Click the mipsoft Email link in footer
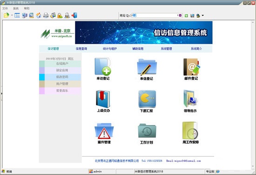The image size is (256, 175). (183, 161)
